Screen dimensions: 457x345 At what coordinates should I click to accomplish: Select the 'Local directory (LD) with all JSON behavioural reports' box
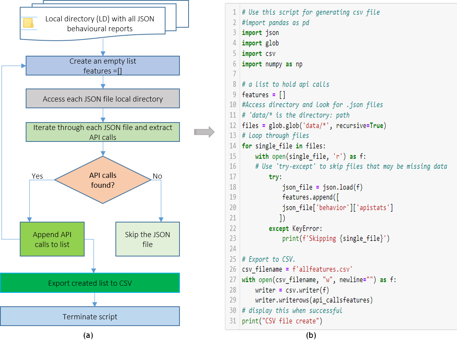click(x=93, y=23)
